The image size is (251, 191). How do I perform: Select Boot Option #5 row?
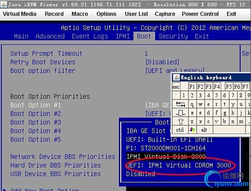click(x=36, y=139)
